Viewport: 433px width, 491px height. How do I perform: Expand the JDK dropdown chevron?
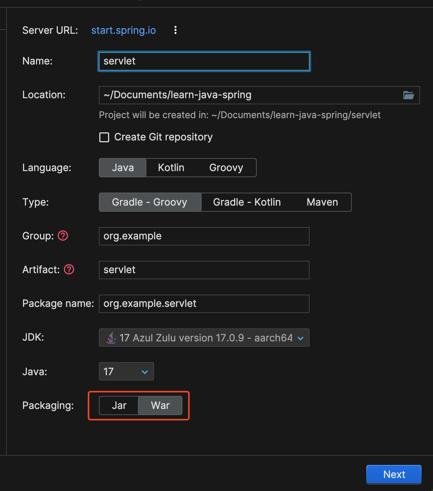(x=300, y=338)
